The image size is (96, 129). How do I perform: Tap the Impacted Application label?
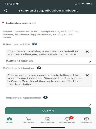[24, 98]
